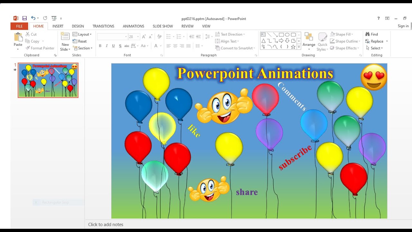412x232 pixels.
Task: Clear all formatting eraser icon
Action: [159, 37]
